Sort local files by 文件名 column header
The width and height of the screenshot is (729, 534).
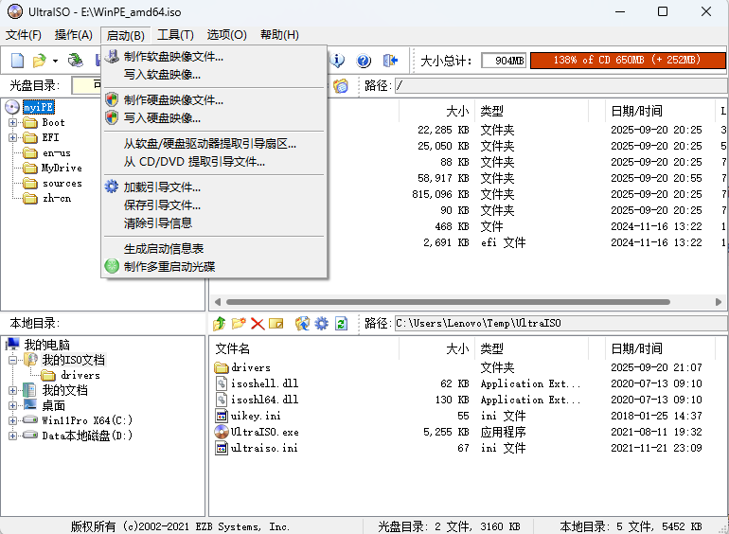(304, 348)
